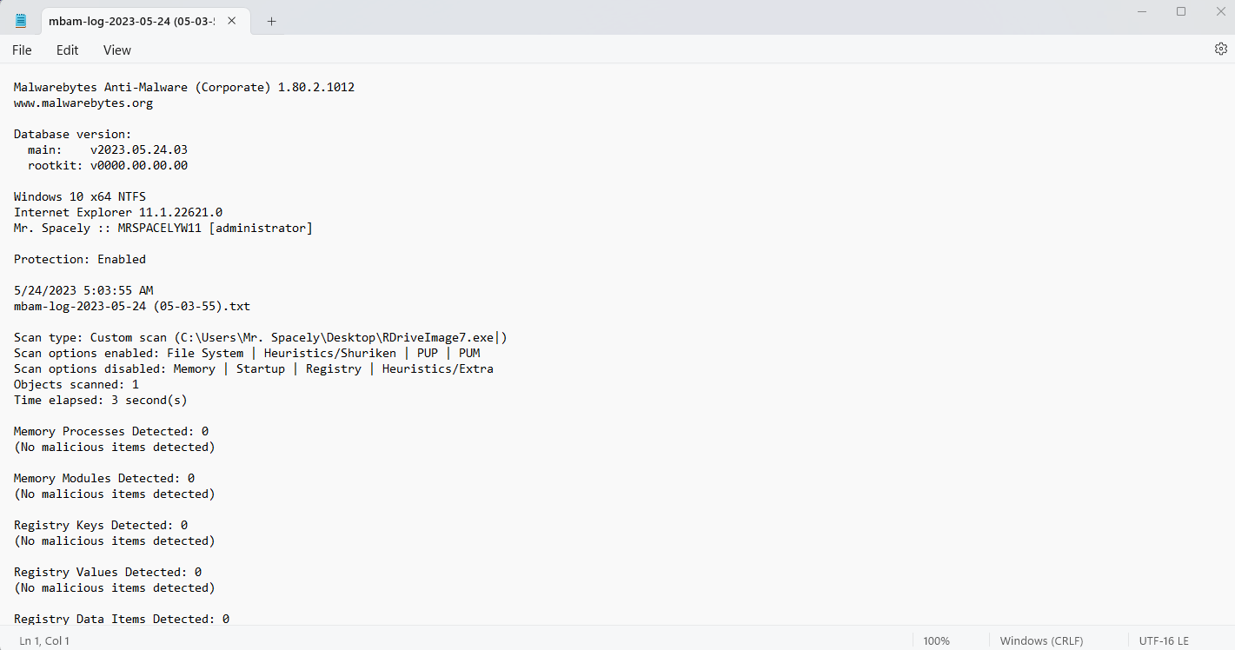Open Notepad settings gear
The image size is (1235, 650).
[x=1220, y=50]
